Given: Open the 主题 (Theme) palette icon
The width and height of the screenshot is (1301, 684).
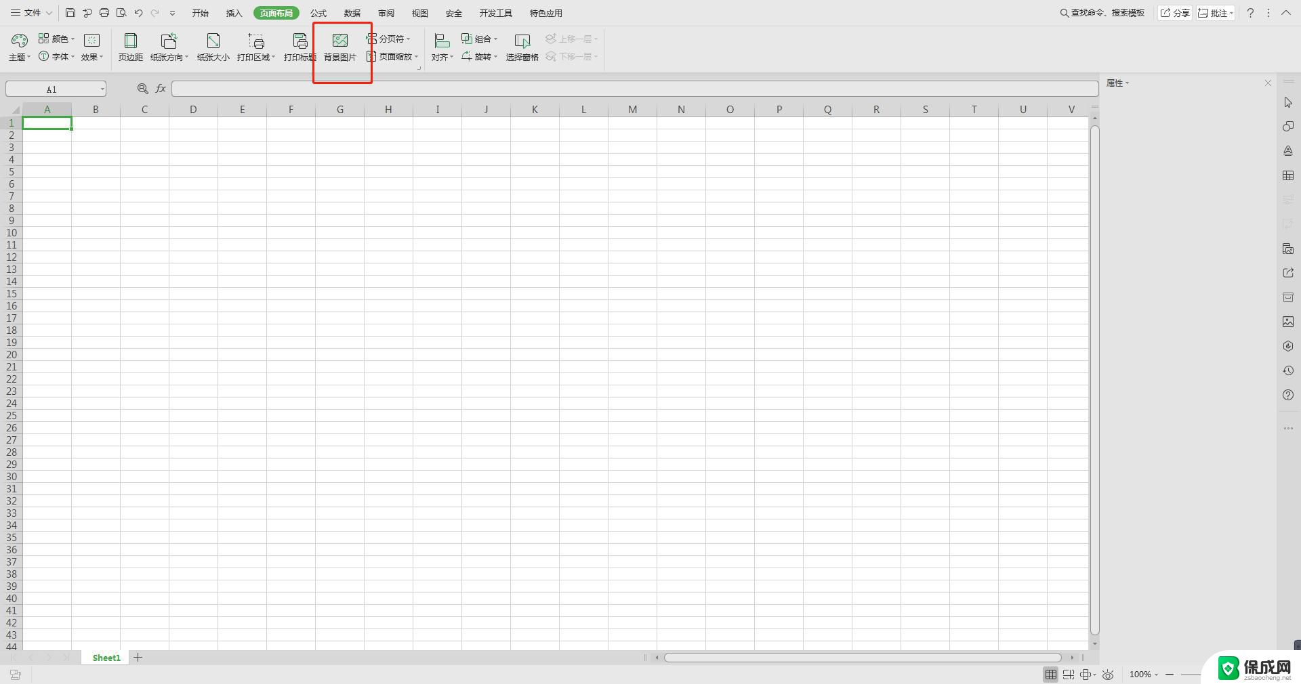Looking at the screenshot, I should 20,41.
